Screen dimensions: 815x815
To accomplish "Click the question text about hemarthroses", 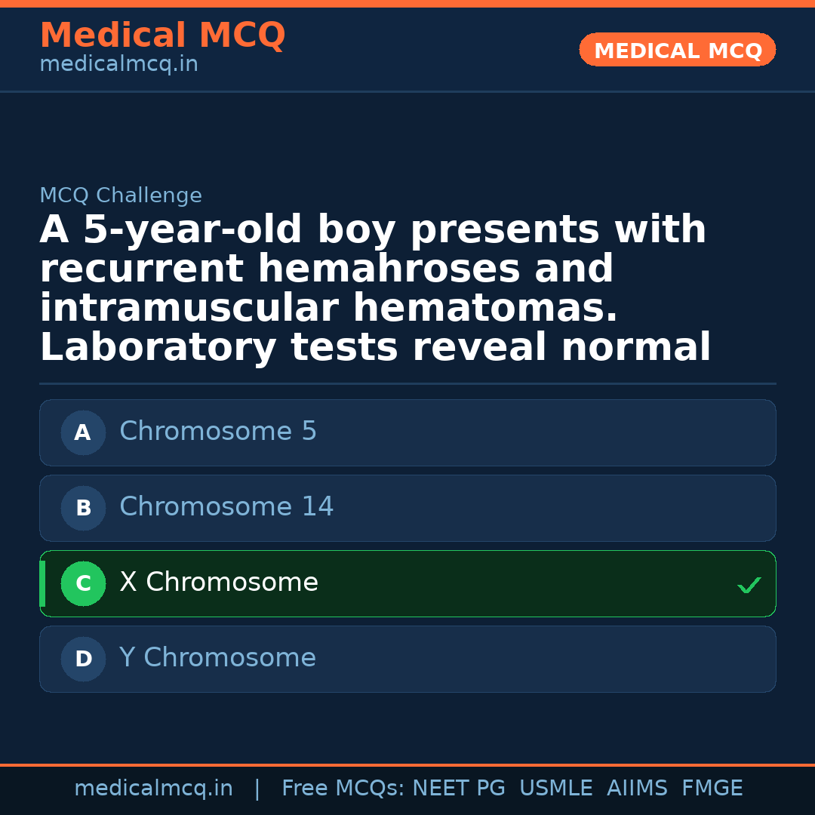I will coord(375,288).
